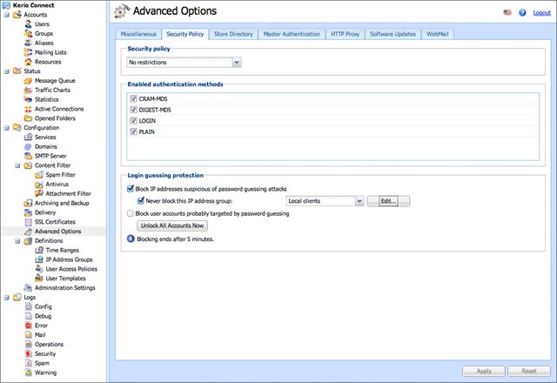This screenshot has height=383, width=557.
Task: Open Mailing Lists icon
Action: click(29, 52)
